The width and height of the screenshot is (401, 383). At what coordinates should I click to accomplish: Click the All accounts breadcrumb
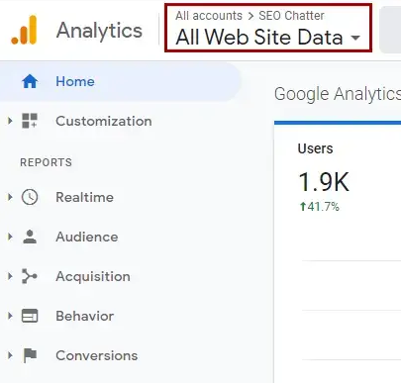tap(209, 16)
